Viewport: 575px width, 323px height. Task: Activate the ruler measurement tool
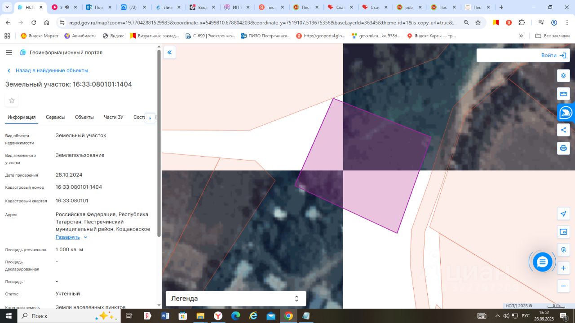coord(563,94)
